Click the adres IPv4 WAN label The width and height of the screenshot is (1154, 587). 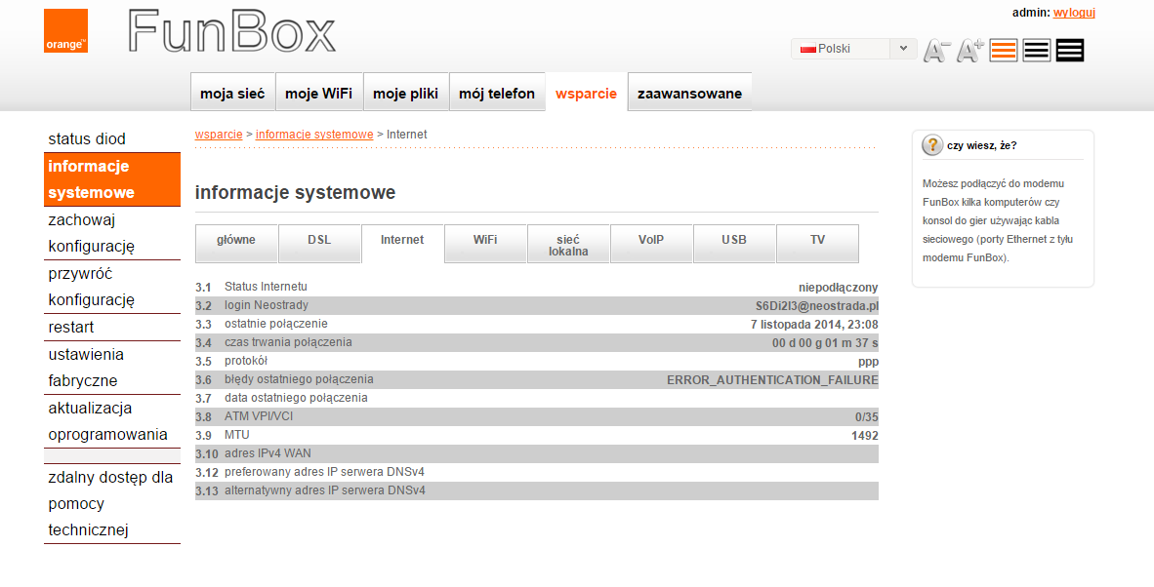[x=268, y=453]
